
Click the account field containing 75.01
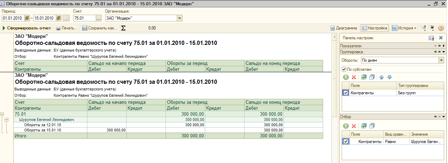(x=84, y=18)
